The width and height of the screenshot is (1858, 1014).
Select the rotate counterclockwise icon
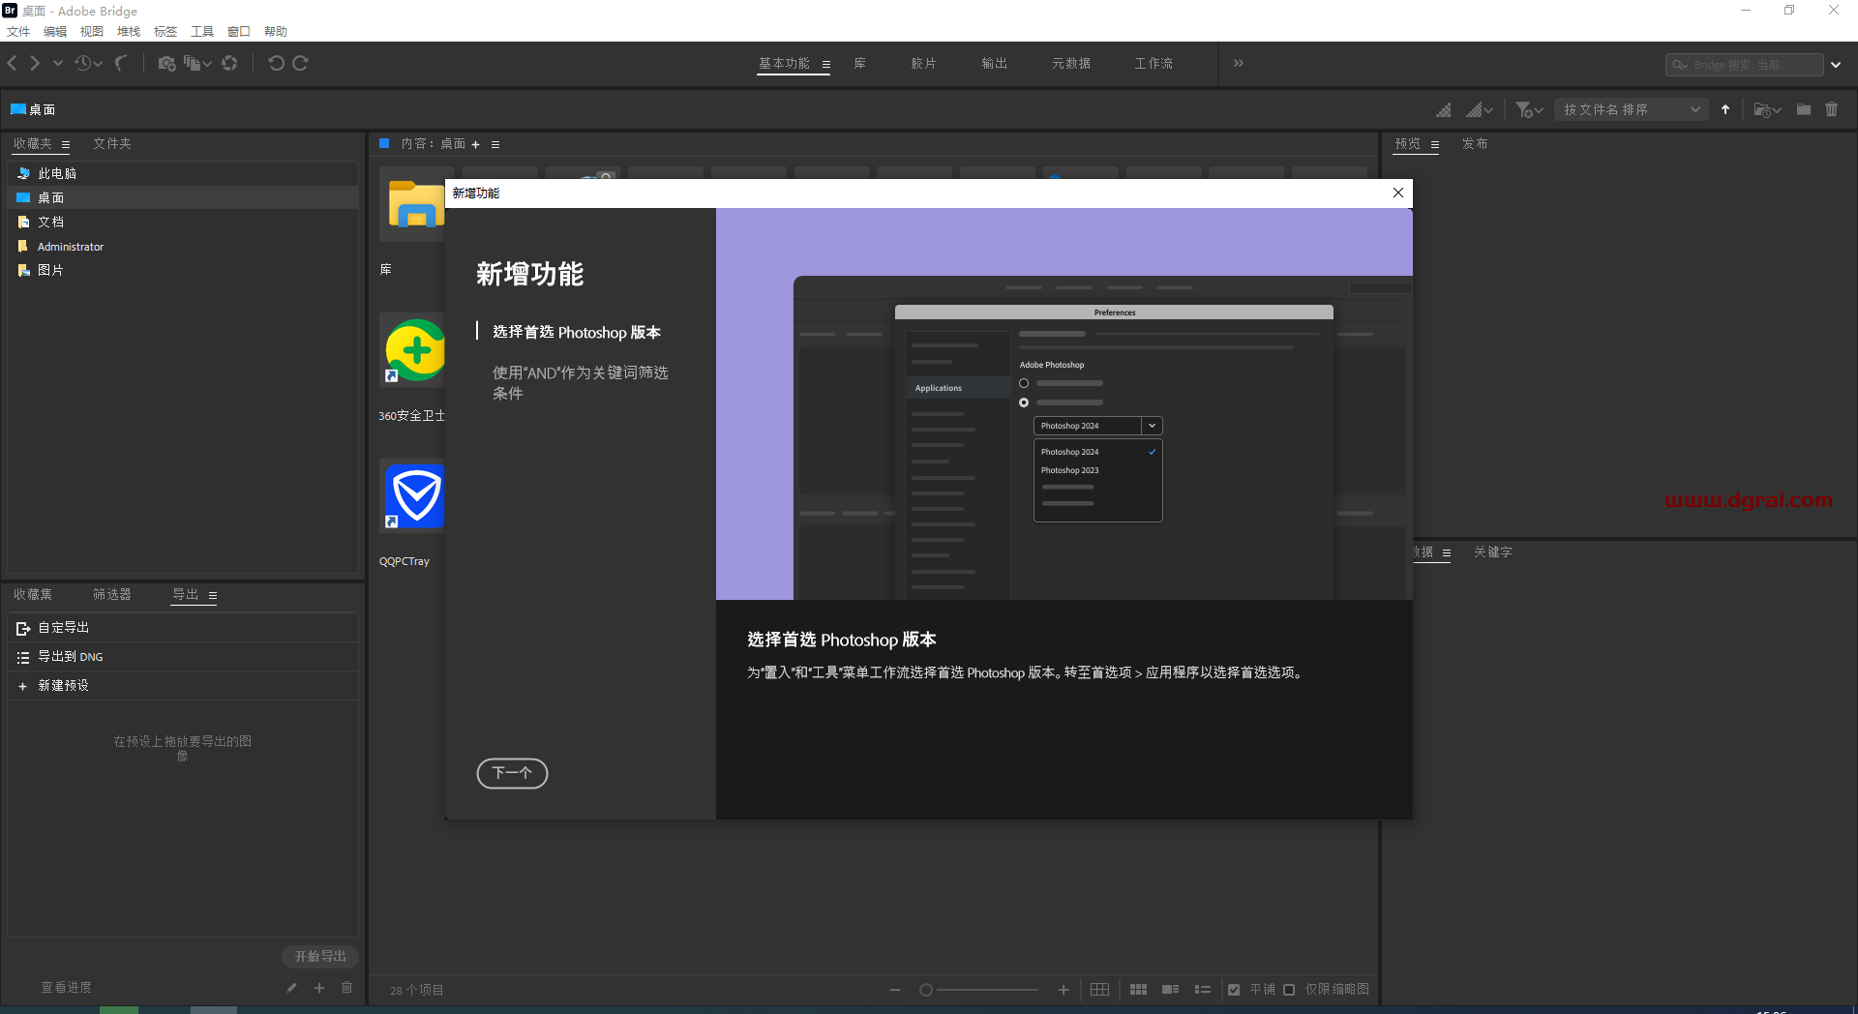pos(277,63)
